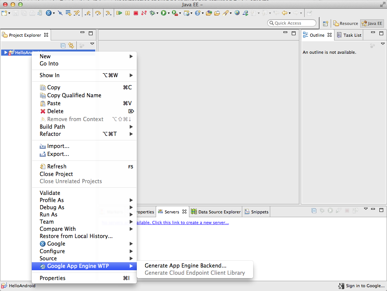Maximize the editor area pane
Image resolution: width=387 pixels, height=291 pixels.
click(x=293, y=33)
